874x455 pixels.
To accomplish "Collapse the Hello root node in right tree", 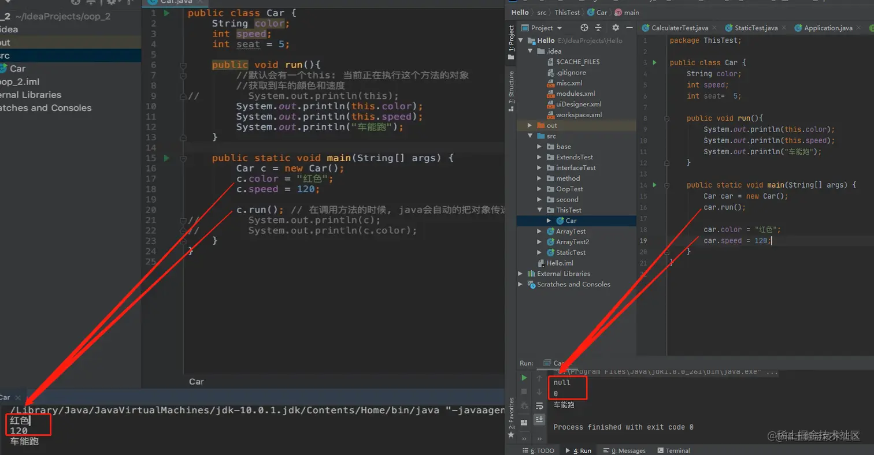I will [x=521, y=40].
